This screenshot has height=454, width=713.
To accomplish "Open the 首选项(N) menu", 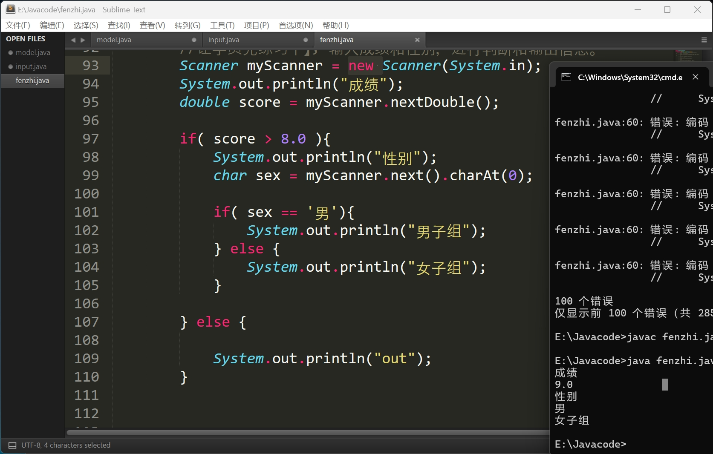I will (295, 26).
